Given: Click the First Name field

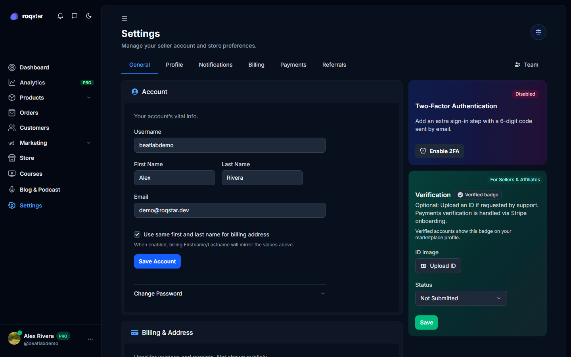Looking at the screenshot, I should point(174,178).
